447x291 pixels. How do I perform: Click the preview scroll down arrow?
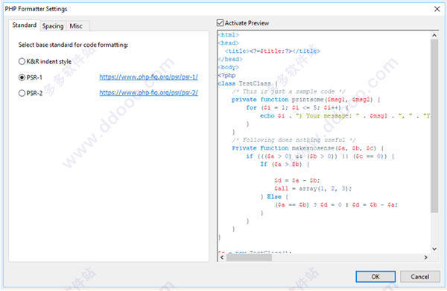434,249
